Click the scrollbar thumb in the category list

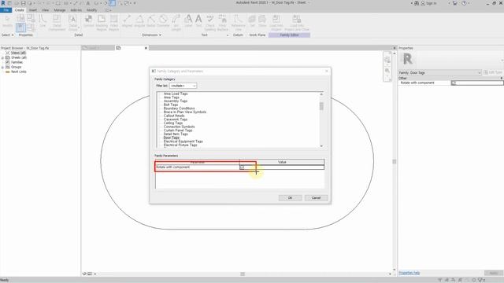321,106
